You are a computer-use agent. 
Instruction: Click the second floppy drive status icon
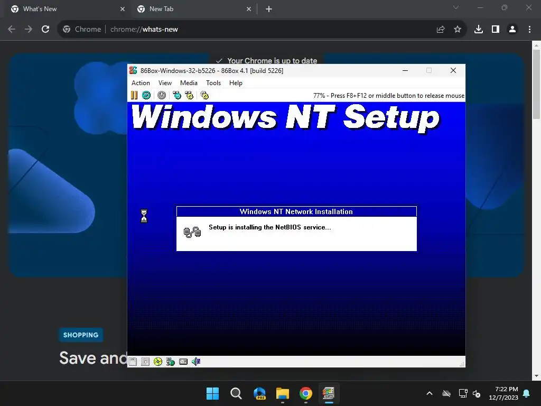[x=145, y=362]
